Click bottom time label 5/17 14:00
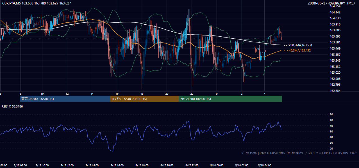Viewport: 359px width, 168px height. tap(92, 165)
